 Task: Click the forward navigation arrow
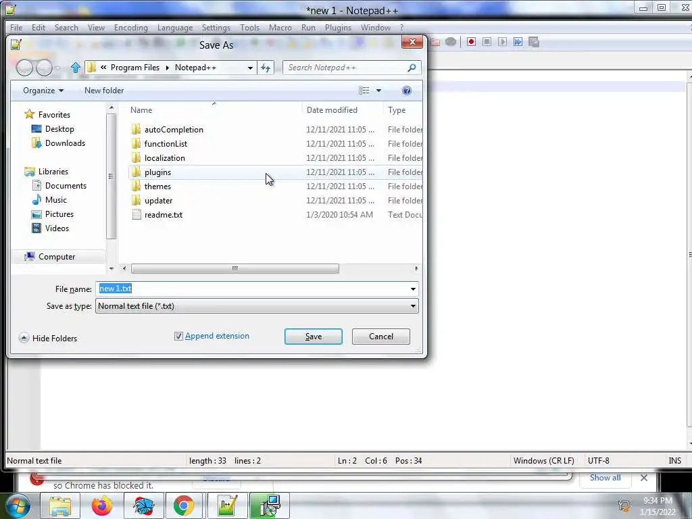[x=44, y=68]
